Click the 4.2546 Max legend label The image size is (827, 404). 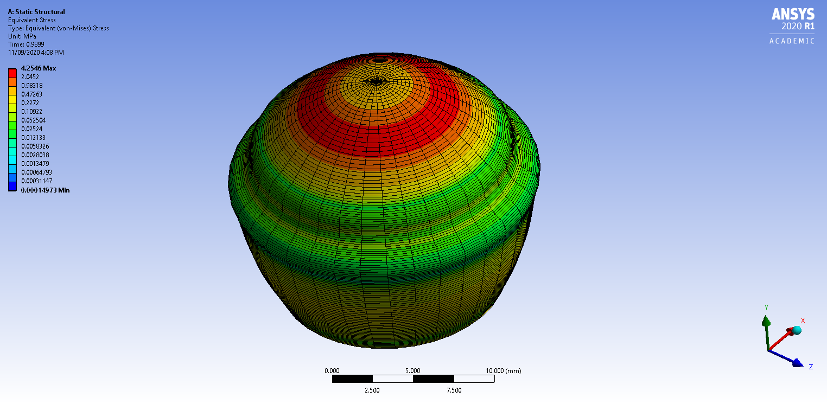[x=39, y=68]
